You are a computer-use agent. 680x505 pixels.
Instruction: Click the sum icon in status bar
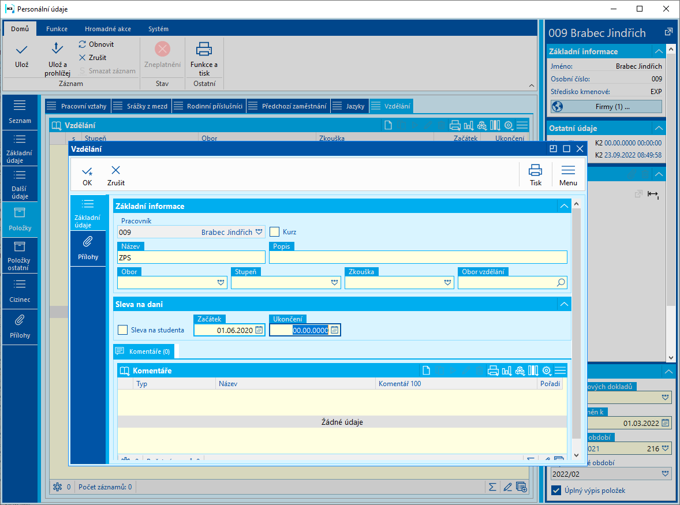tap(492, 487)
